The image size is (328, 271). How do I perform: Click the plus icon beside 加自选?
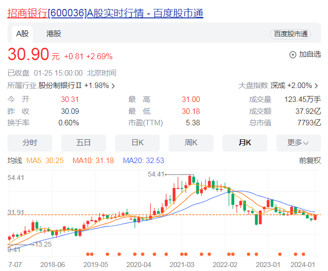[x=293, y=55]
